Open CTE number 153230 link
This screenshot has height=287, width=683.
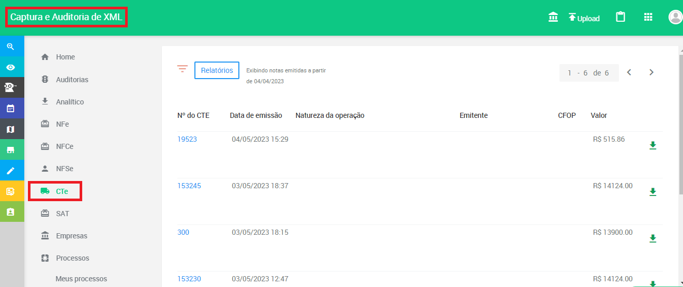point(189,279)
